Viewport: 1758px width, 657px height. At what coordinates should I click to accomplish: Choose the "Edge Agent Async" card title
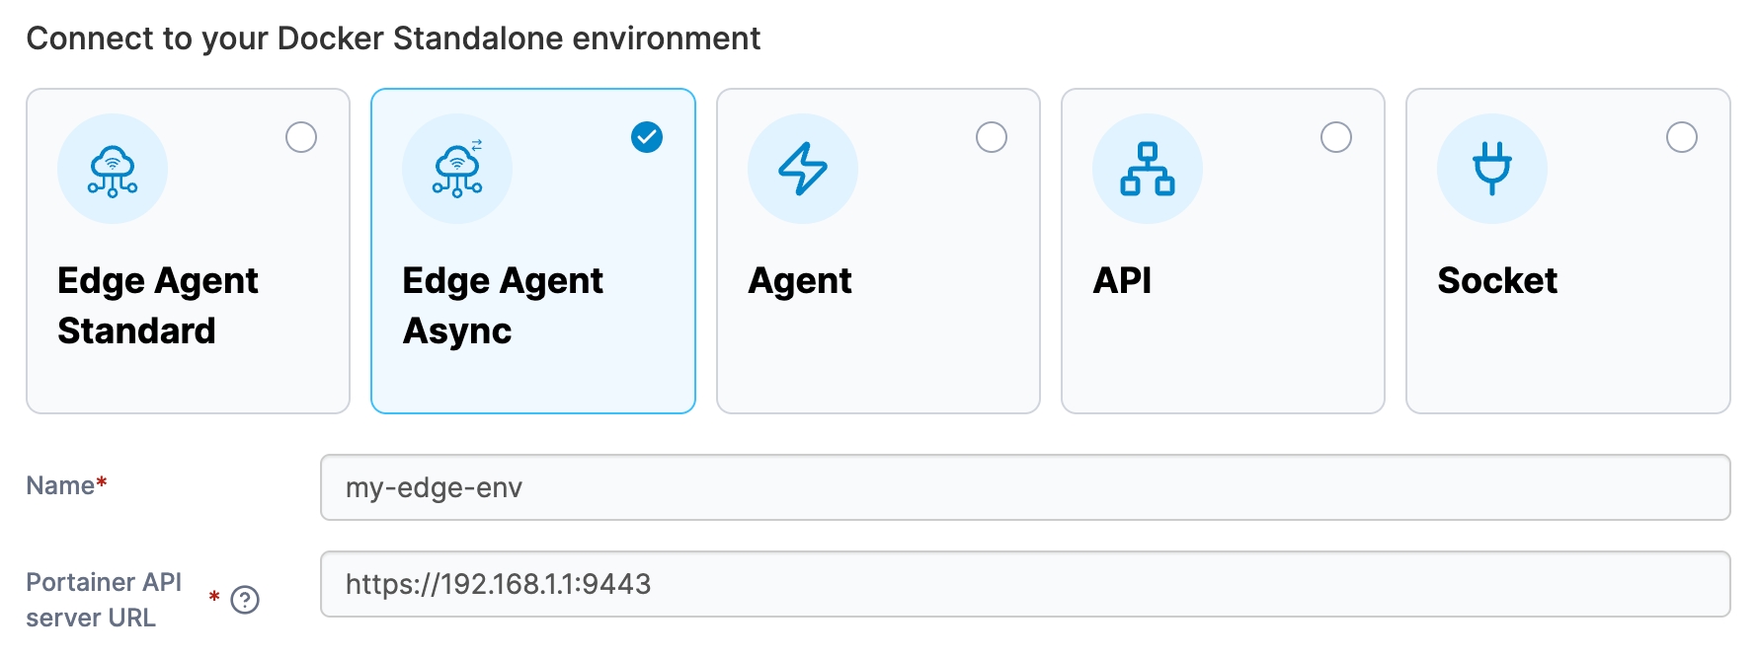tap(503, 306)
